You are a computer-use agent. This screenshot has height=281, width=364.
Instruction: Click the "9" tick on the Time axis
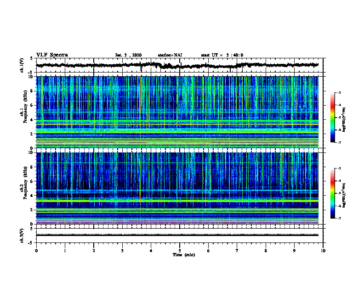tap(294, 251)
